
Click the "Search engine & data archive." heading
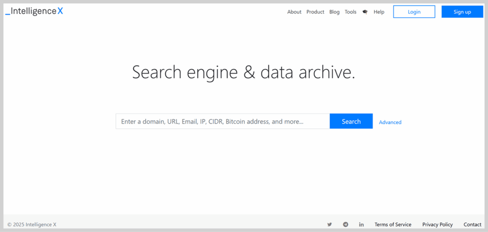click(x=244, y=72)
